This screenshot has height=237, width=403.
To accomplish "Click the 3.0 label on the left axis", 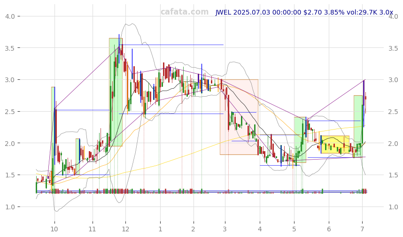I will click(10, 80).
